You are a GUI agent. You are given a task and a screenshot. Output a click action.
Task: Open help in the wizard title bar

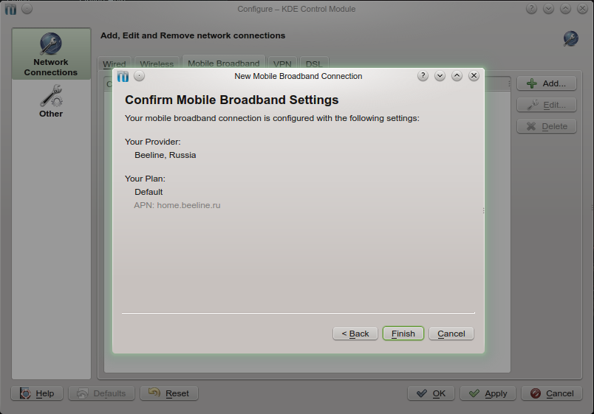[x=423, y=76]
